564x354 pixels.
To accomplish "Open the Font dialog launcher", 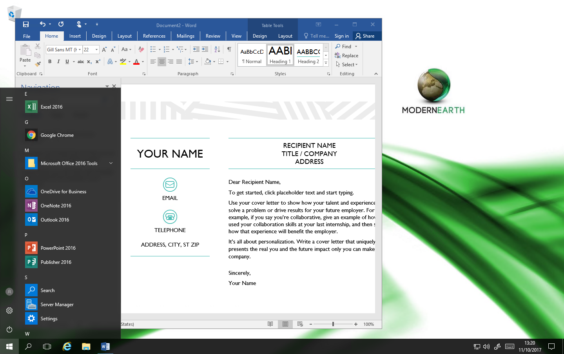I will (x=144, y=74).
